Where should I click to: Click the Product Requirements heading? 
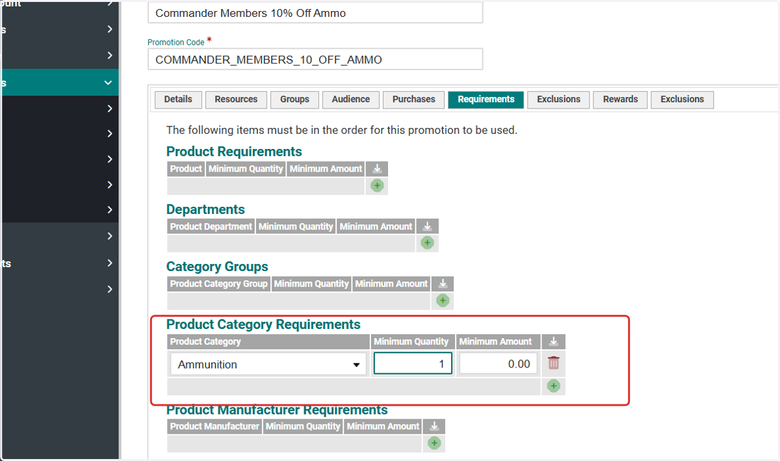pos(234,151)
